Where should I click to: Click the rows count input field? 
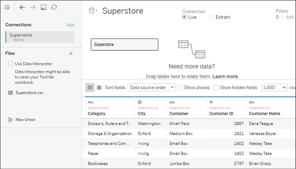tap(271, 87)
